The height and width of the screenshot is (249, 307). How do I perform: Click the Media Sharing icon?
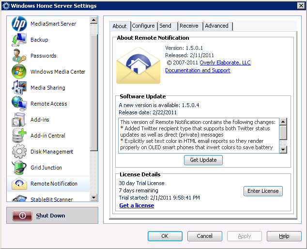pos(19,88)
